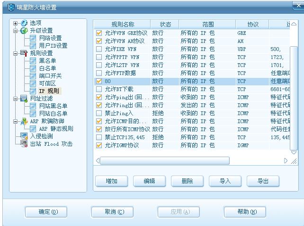The width and height of the screenshot is (304, 226).
Task: Click the vertical scrollbar thumb
Action: [294, 98]
